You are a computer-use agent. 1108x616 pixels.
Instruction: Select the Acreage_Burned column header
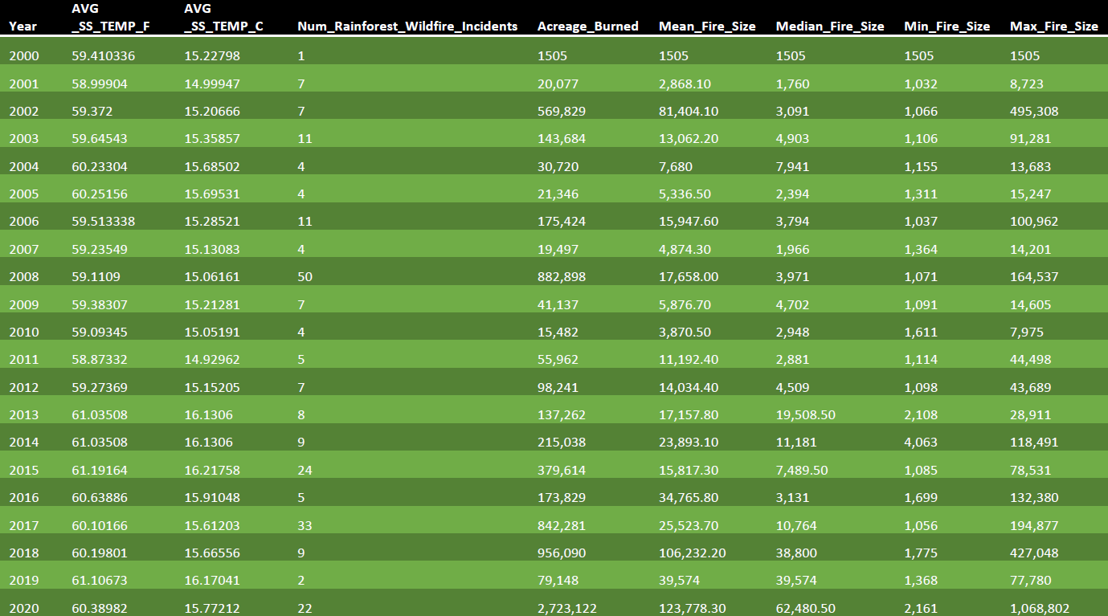[587, 27]
